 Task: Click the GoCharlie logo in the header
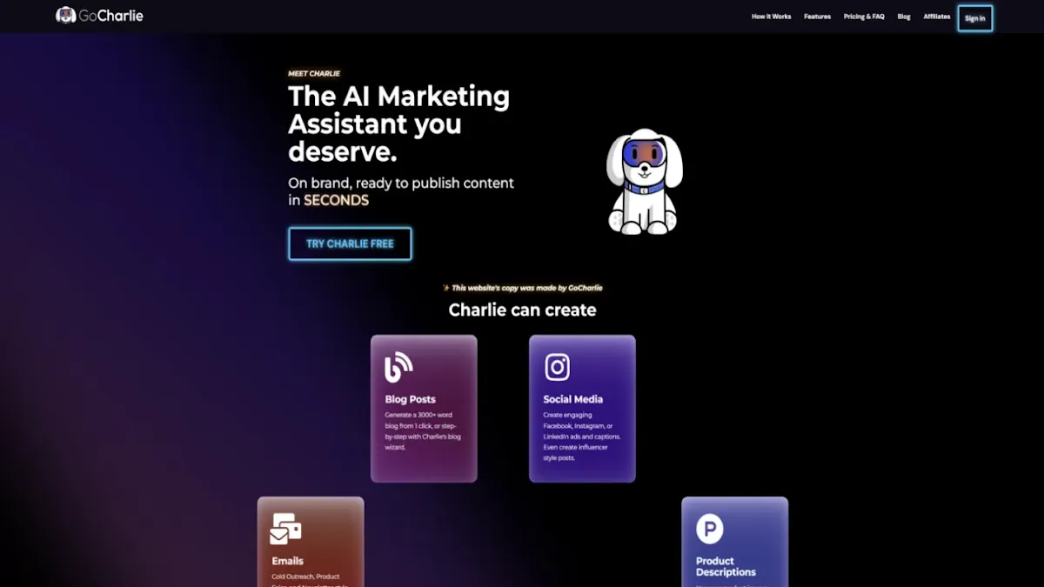pyautogui.click(x=99, y=16)
